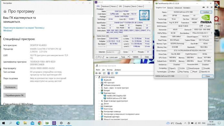224x126 pixels.
Task: Open the Файл menu in Device Manager
Action: pyautogui.click(x=98, y=70)
